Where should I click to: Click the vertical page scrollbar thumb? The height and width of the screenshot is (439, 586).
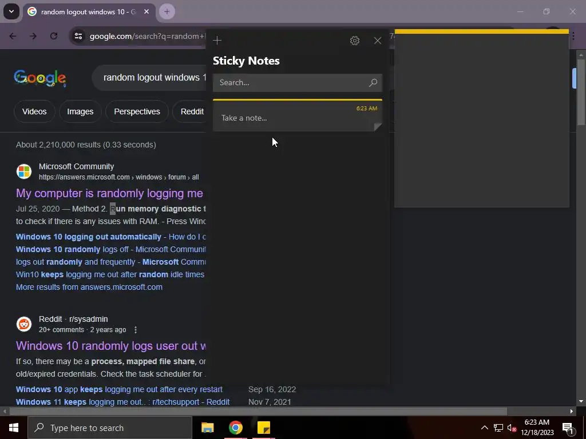click(581, 92)
